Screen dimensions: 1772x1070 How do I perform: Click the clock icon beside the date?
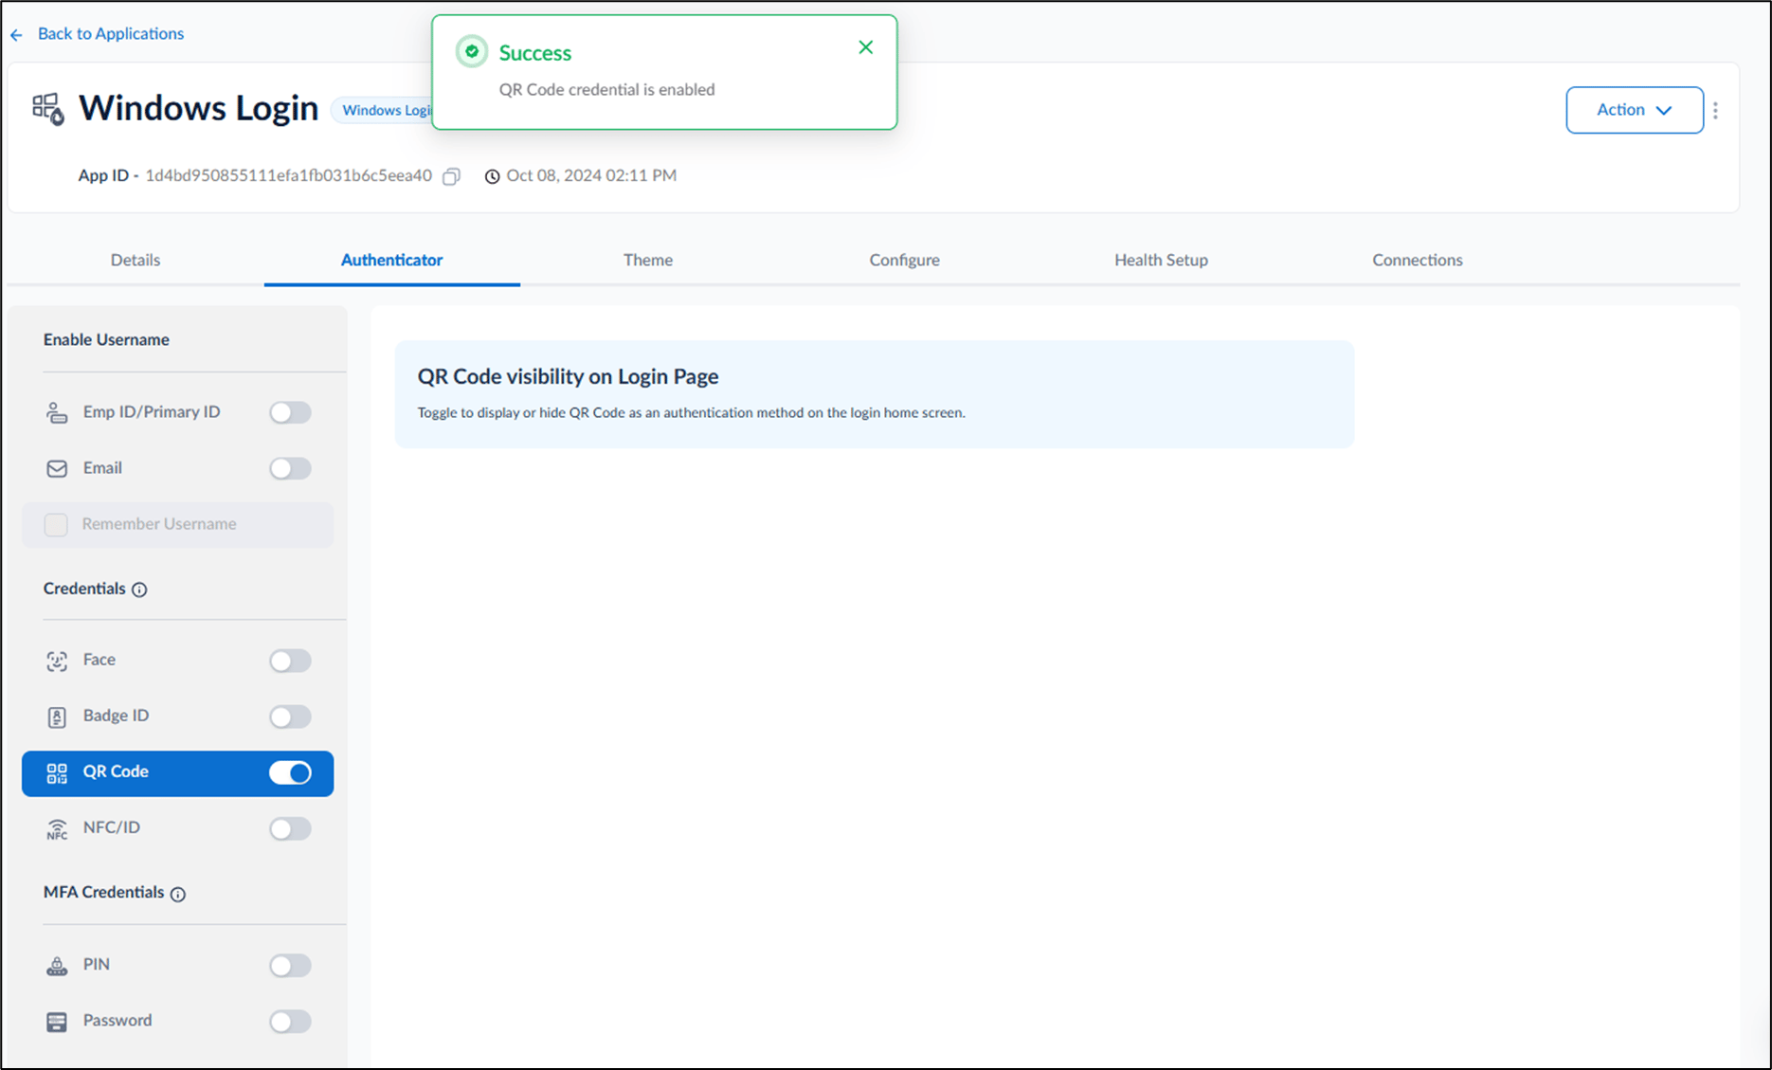(x=492, y=176)
